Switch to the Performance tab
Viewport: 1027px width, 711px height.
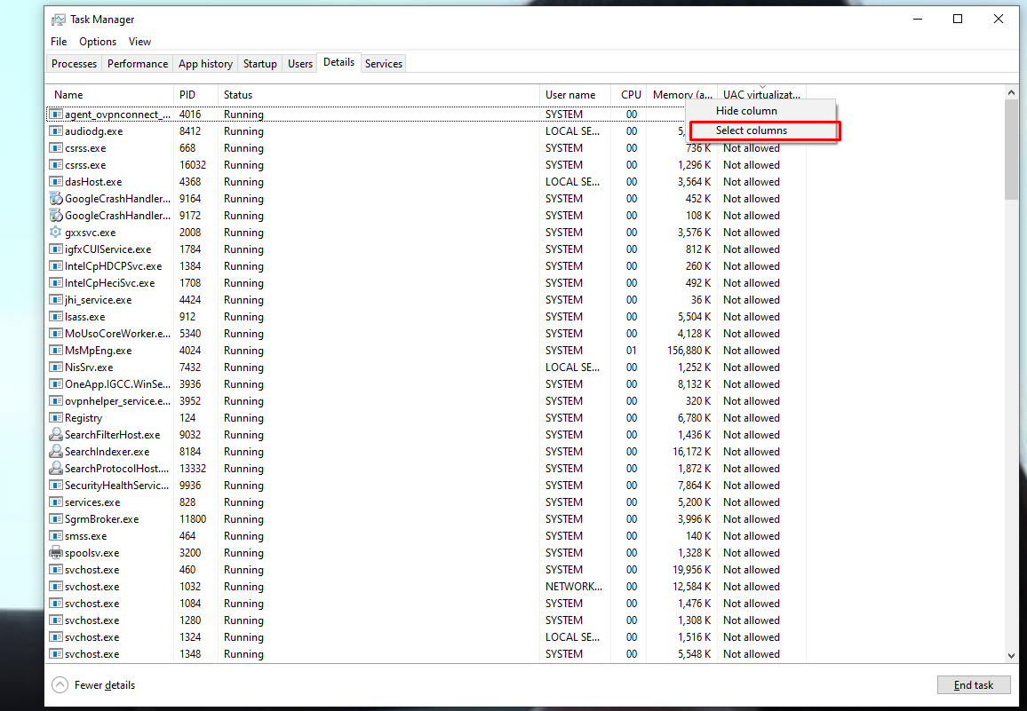click(138, 64)
